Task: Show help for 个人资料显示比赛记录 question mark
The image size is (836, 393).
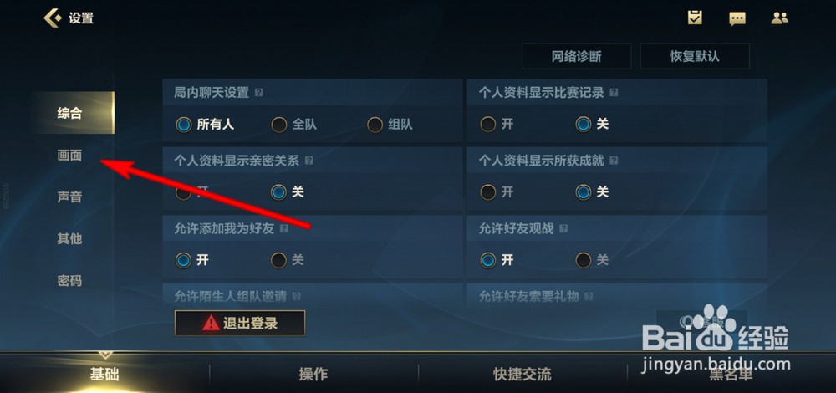Action: [614, 93]
